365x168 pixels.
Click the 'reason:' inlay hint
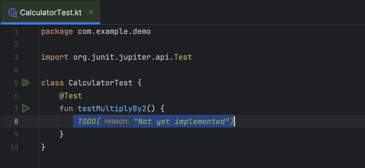pos(116,121)
